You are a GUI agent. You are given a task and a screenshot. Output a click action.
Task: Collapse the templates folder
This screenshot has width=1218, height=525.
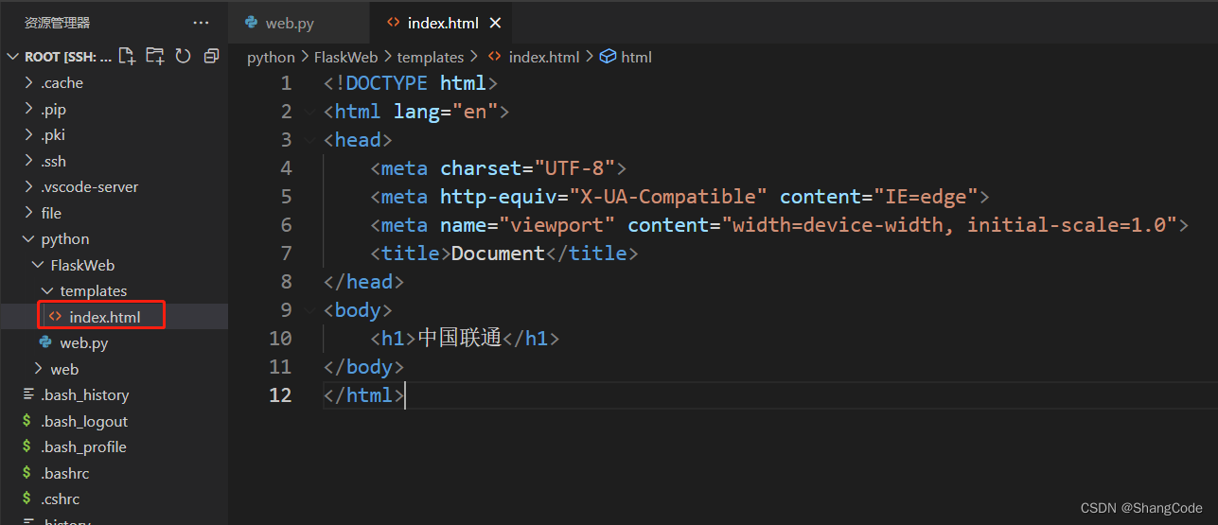pos(93,291)
